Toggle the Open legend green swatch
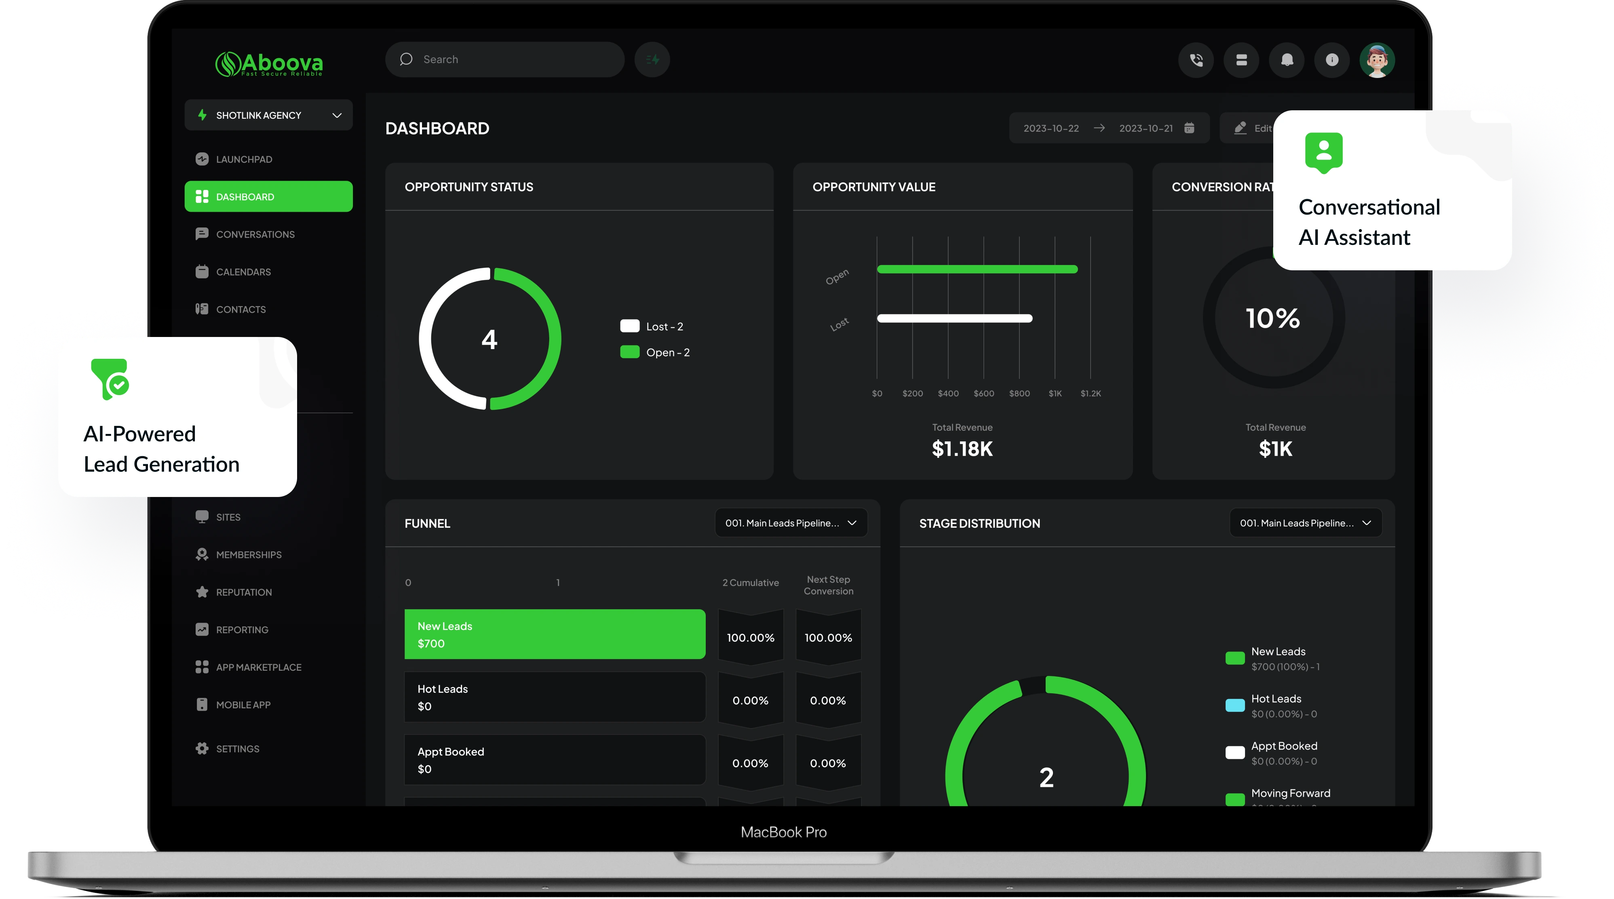 630,352
